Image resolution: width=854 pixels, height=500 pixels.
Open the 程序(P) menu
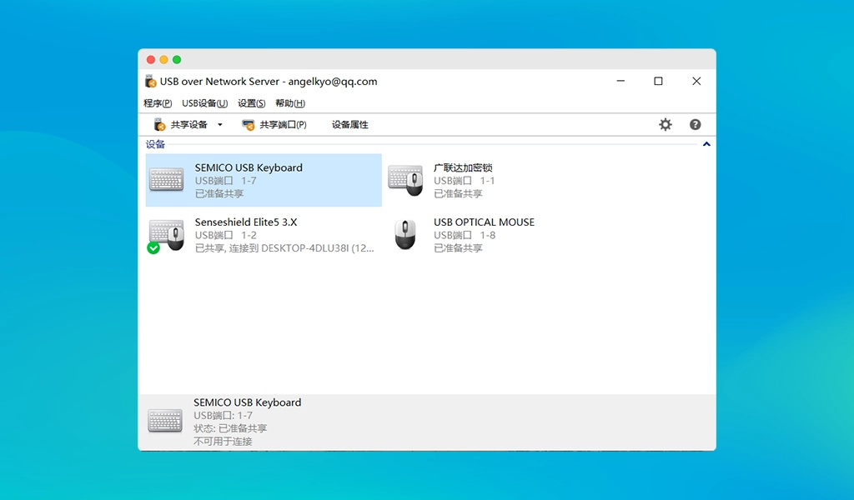tap(158, 103)
